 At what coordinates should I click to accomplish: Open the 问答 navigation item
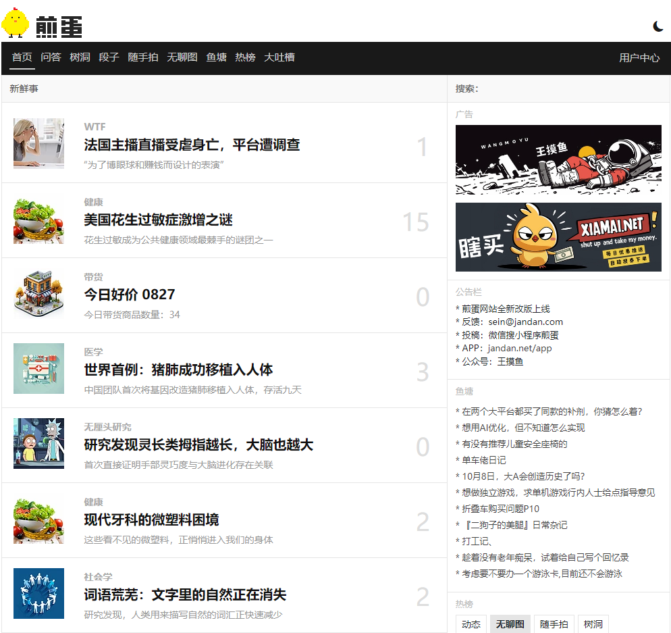click(x=51, y=57)
